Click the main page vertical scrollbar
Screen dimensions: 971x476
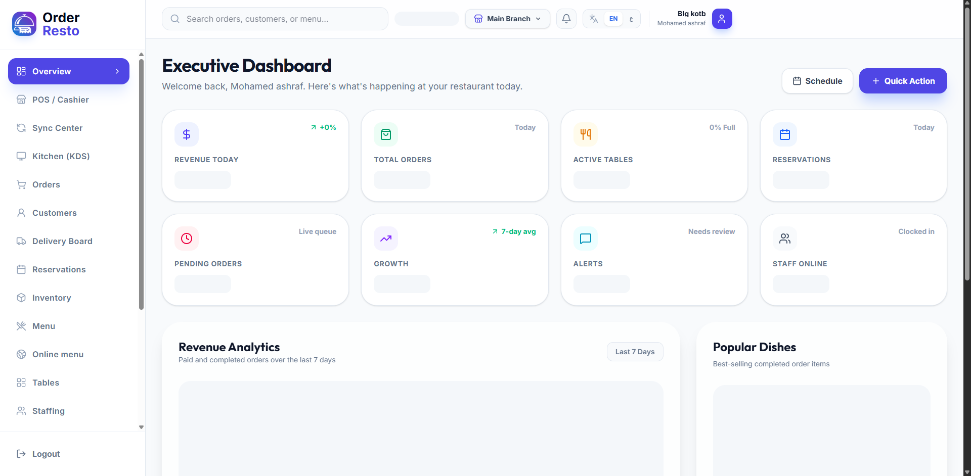coord(967,144)
